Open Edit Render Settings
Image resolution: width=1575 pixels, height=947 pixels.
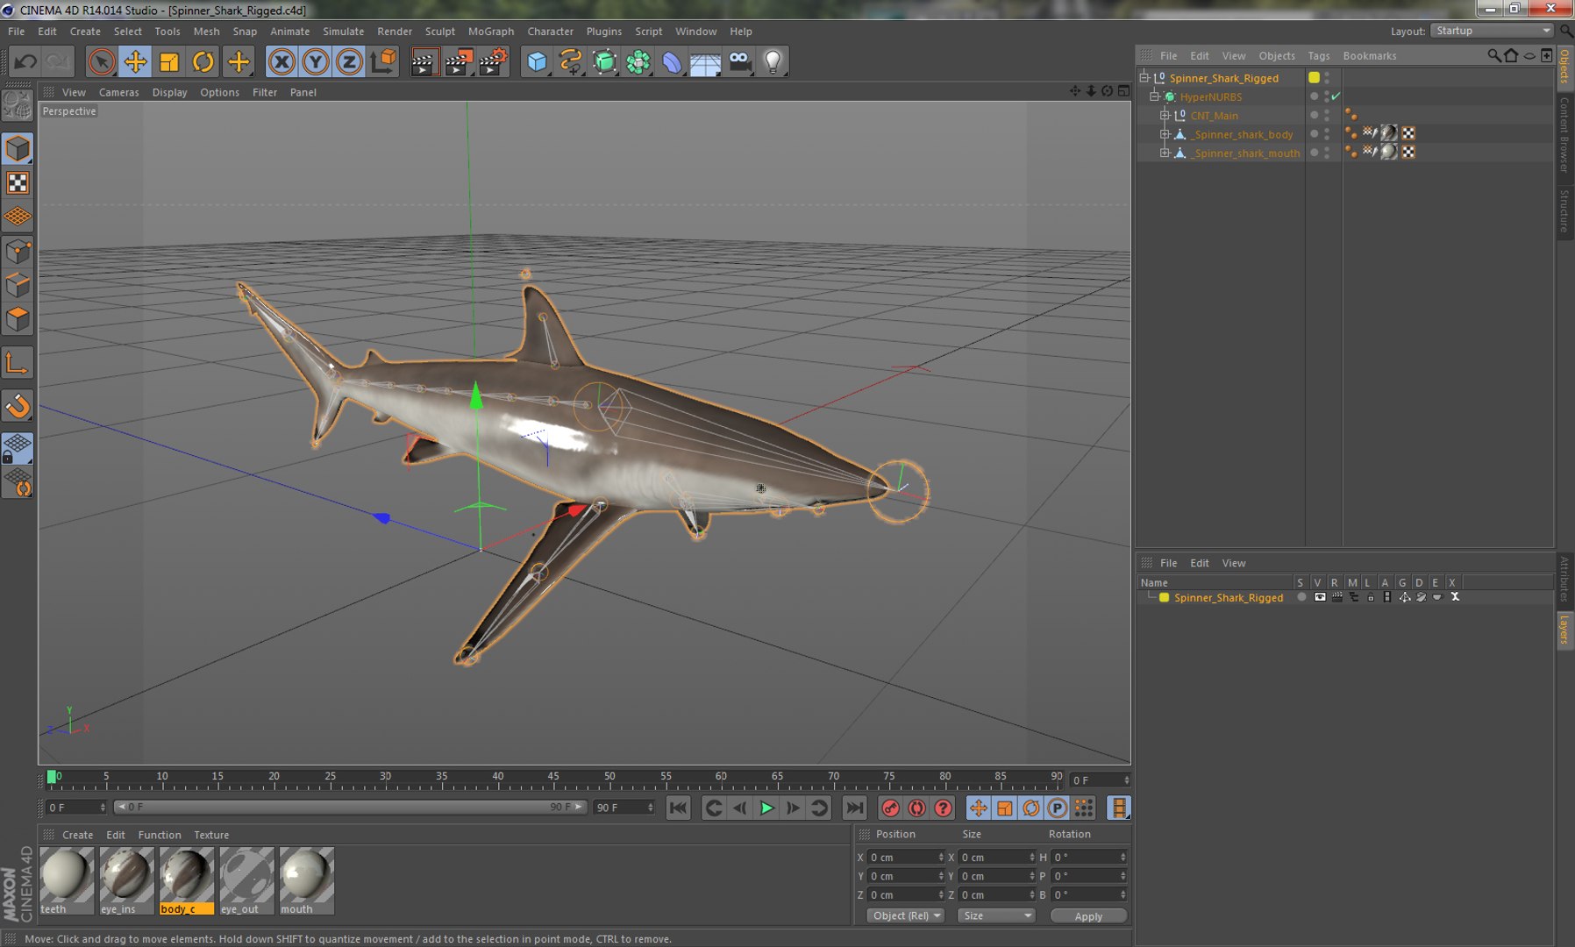point(493,61)
